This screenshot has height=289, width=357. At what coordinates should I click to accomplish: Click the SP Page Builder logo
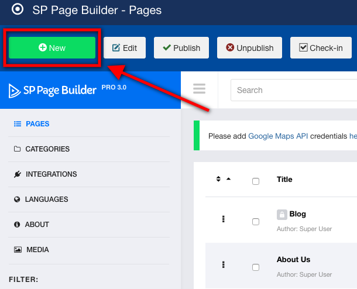[x=52, y=90]
